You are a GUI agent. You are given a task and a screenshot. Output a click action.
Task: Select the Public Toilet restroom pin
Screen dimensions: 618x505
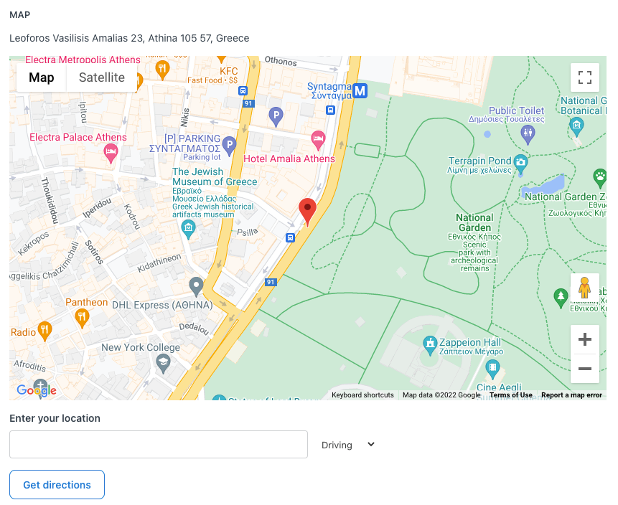(x=528, y=135)
